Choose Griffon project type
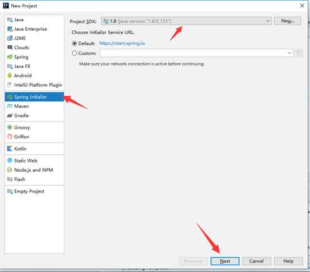Viewport: 310px width, 272px height. pyautogui.click(x=34, y=137)
